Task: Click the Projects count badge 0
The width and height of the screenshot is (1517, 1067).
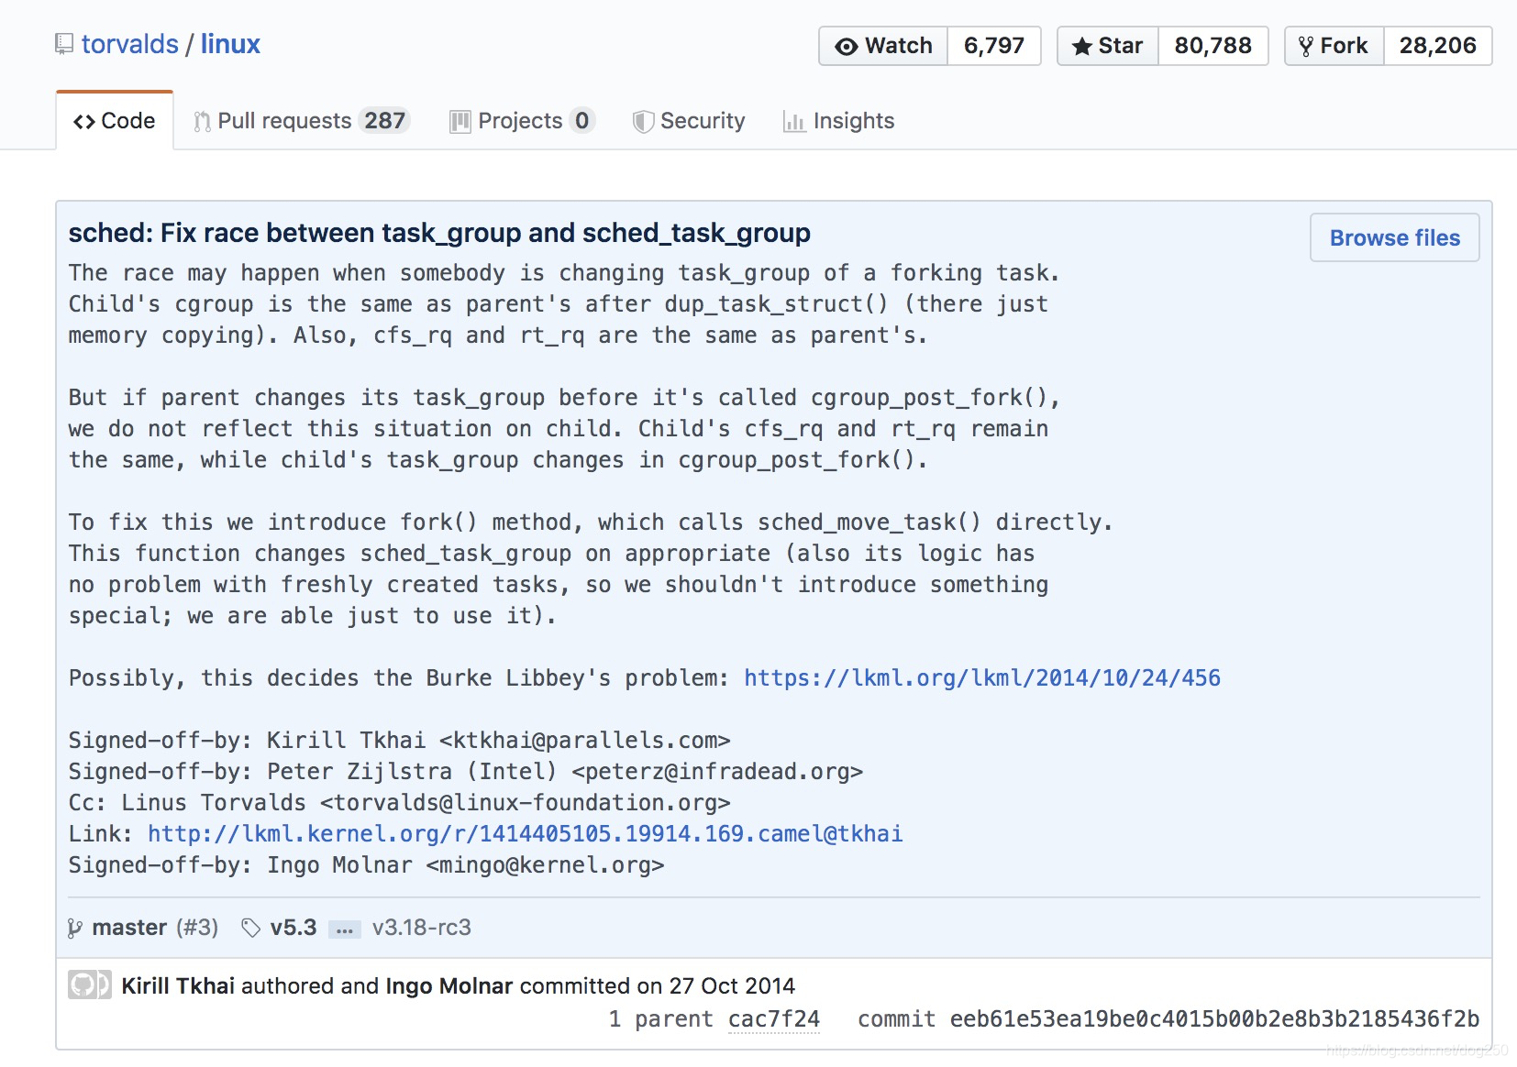Action: point(581,121)
